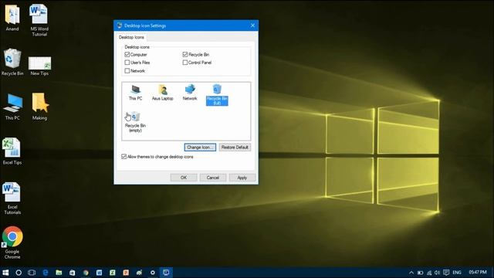The width and height of the screenshot is (494, 278).
Task: Select the New Tips desktop file
Action: pyautogui.click(x=39, y=66)
